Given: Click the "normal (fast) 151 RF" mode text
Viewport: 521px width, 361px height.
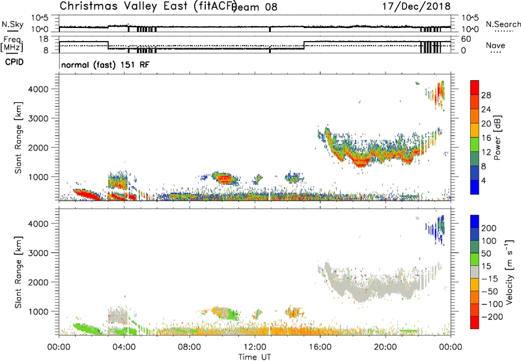Looking at the screenshot, I should tap(106, 65).
